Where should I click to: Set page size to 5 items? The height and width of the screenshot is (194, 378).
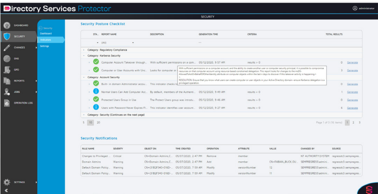tap(84, 123)
